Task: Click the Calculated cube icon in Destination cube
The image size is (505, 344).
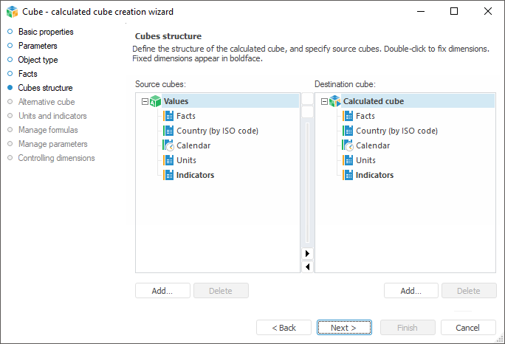Action: tap(334, 101)
